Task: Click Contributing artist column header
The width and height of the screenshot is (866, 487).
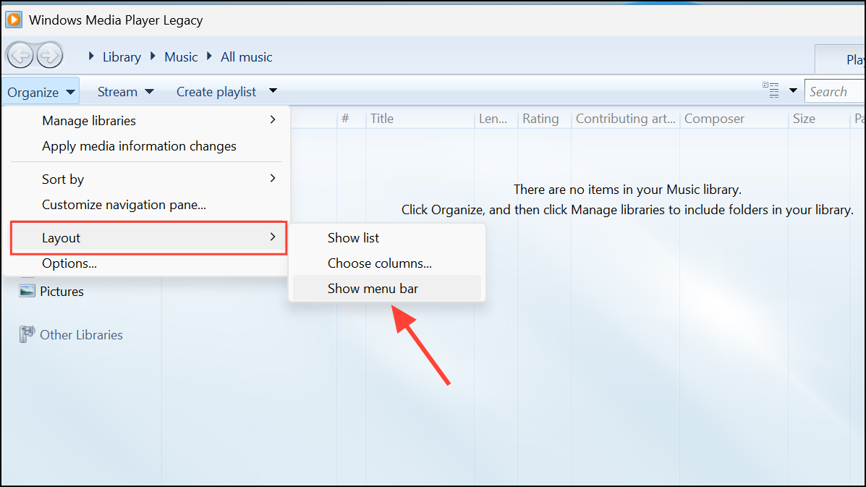Action: tap(626, 119)
